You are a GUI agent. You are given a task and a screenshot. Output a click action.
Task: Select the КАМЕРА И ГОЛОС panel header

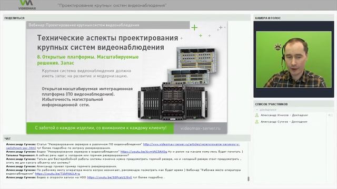pos(294,18)
